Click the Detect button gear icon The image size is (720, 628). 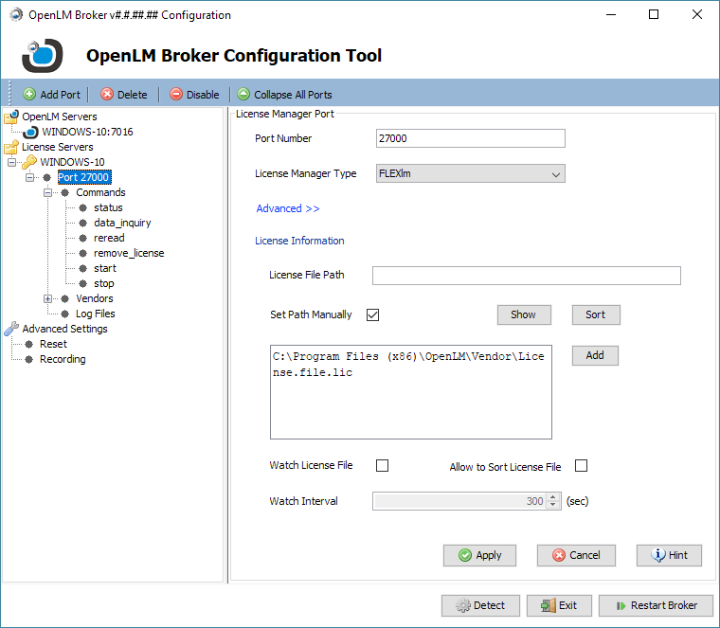462,605
